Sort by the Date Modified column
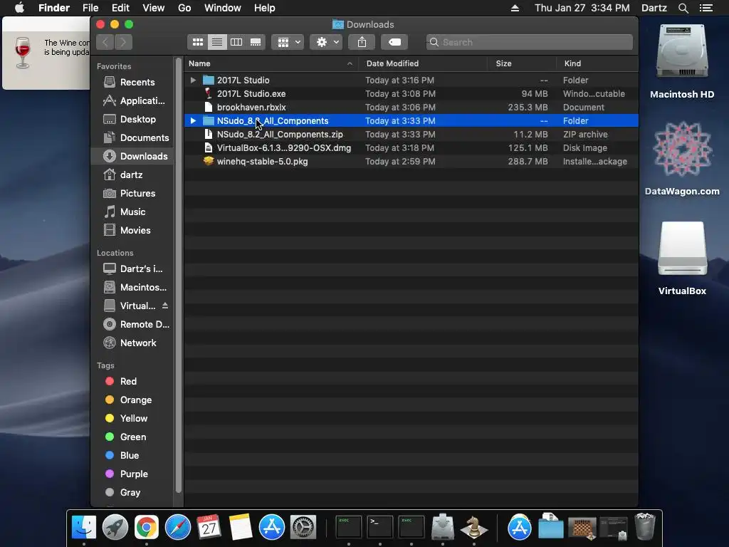 pyautogui.click(x=423, y=63)
